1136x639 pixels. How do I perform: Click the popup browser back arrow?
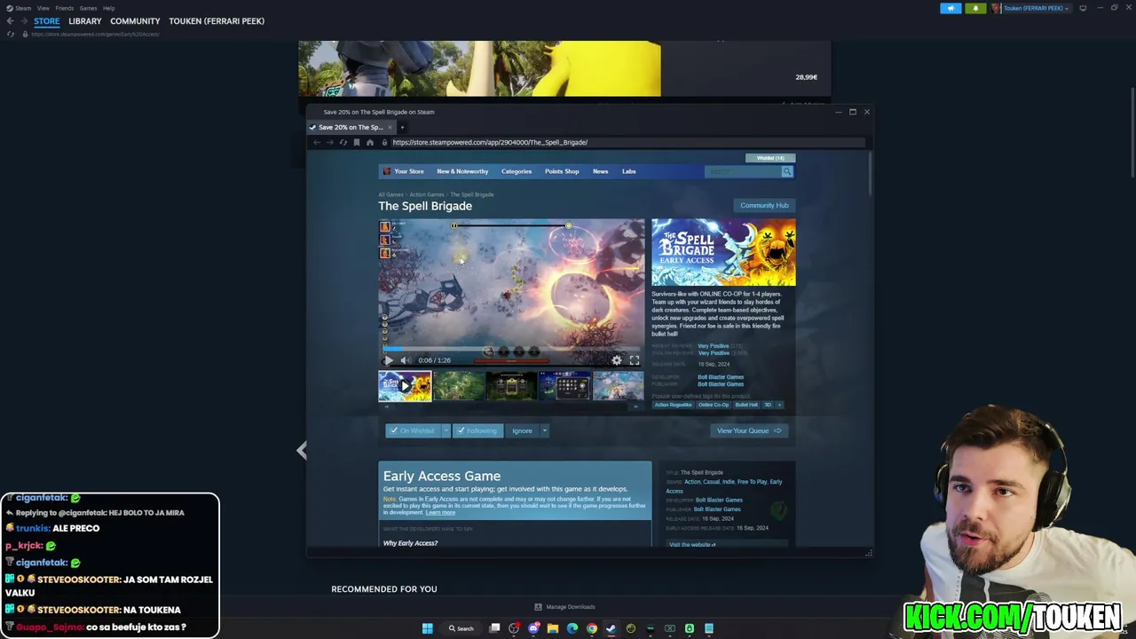click(317, 142)
